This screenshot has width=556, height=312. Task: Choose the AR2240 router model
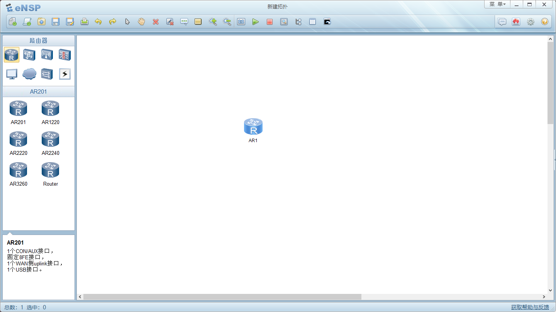click(51, 143)
